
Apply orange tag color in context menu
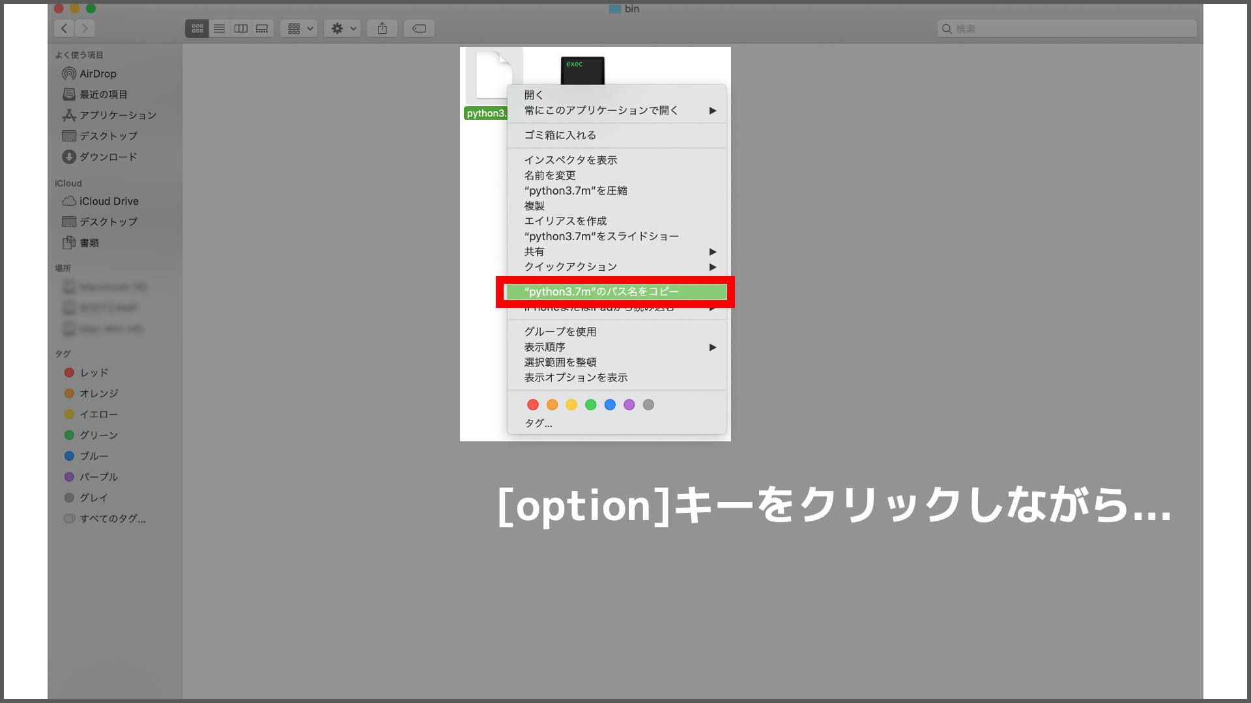click(x=552, y=405)
